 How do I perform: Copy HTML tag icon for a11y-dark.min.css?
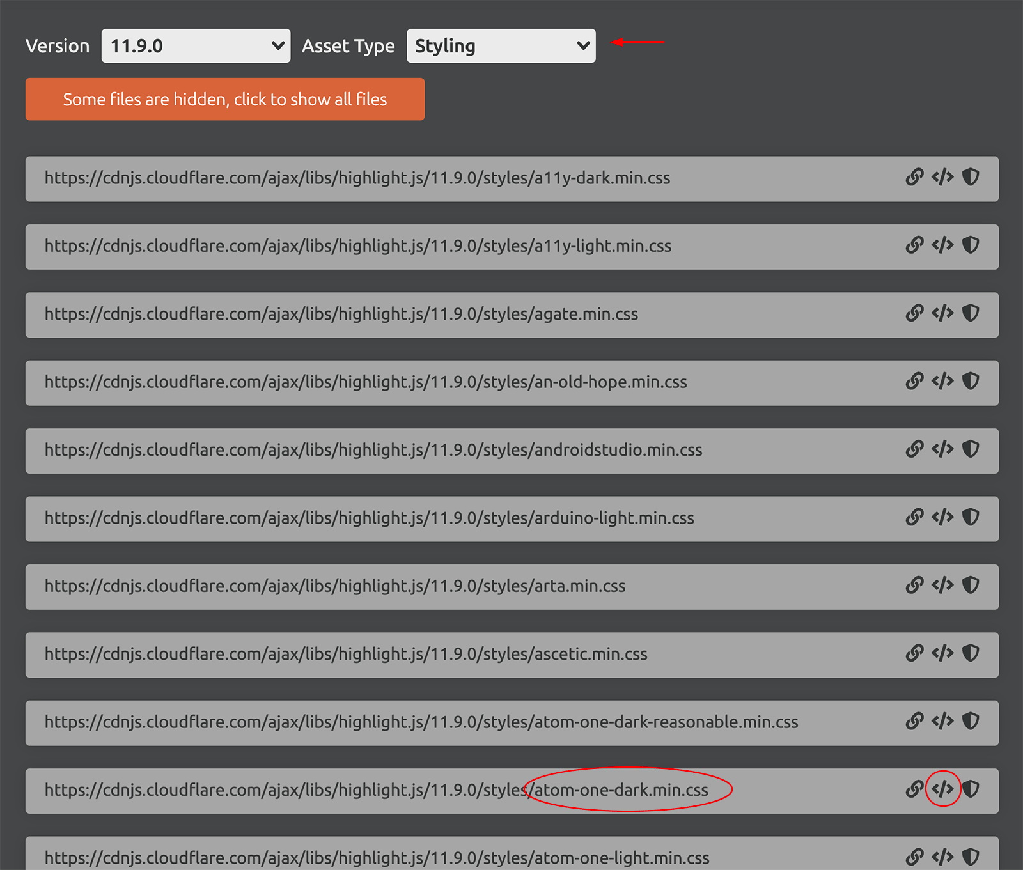(x=942, y=177)
